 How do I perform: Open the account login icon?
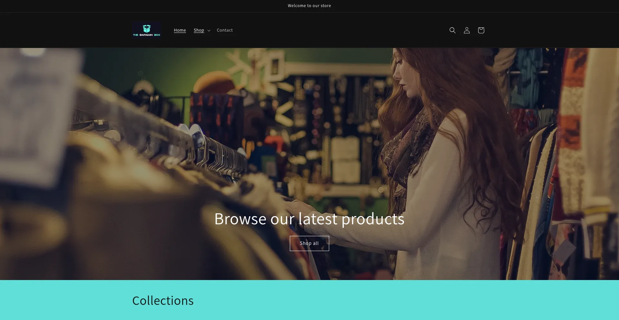467,30
